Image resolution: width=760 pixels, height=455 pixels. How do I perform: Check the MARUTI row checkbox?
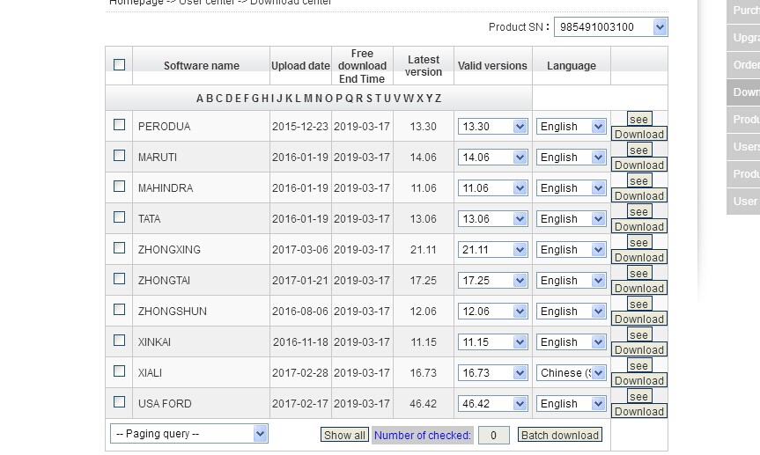119,155
